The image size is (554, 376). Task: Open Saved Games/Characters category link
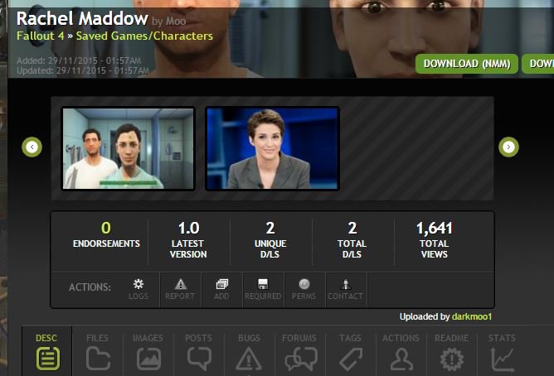coord(144,36)
